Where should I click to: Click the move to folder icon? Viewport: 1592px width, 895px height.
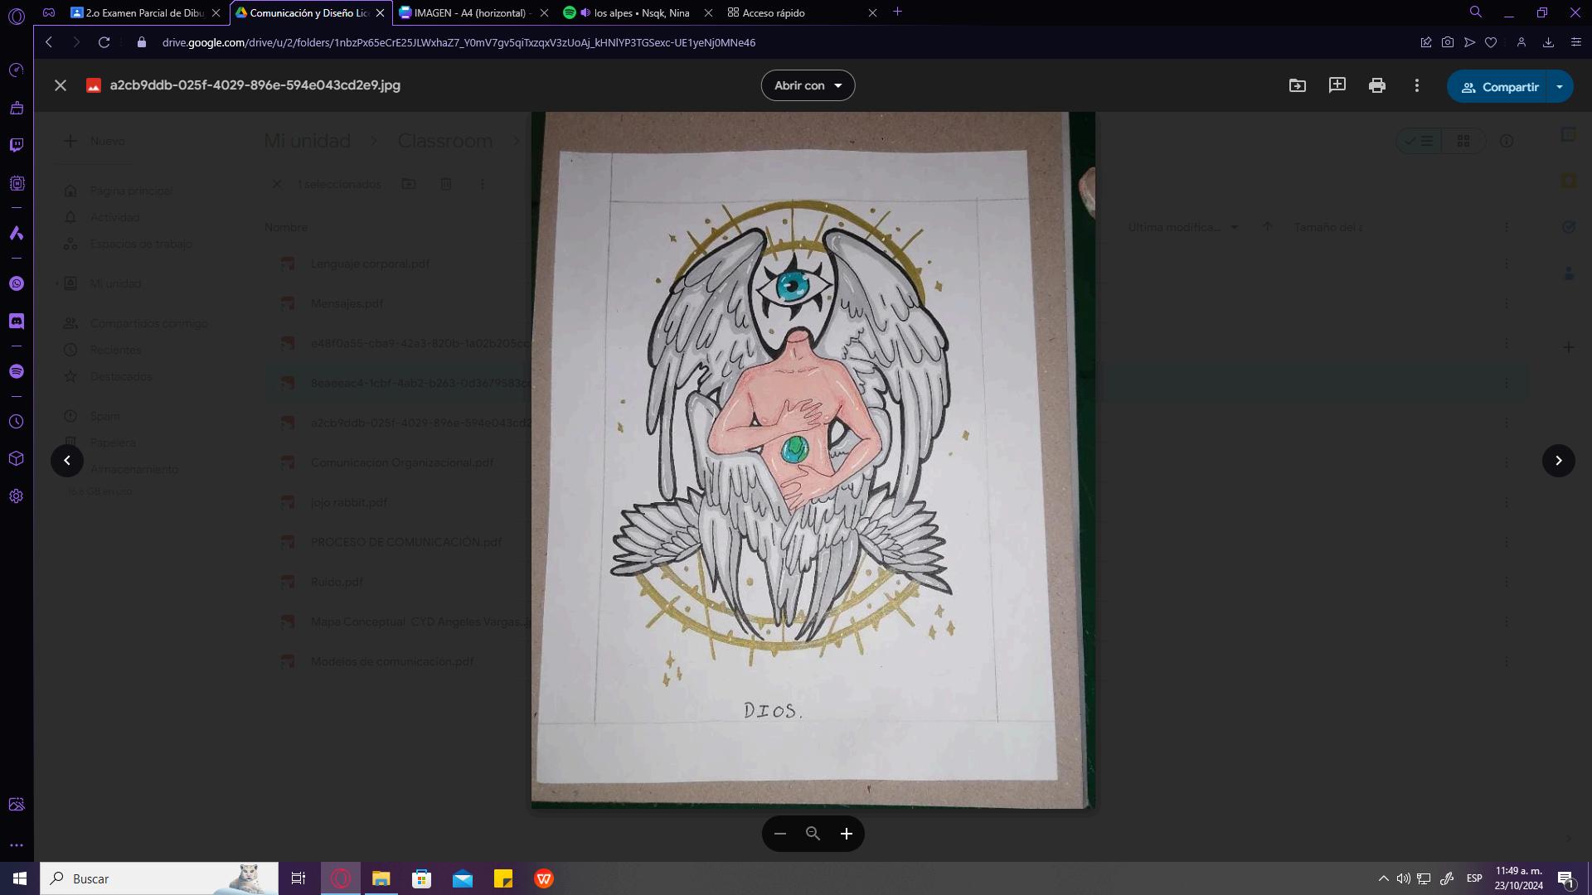[1297, 85]
